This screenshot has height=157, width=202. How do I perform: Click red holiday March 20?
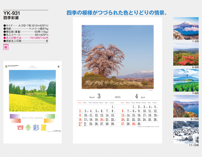[102, 120]
